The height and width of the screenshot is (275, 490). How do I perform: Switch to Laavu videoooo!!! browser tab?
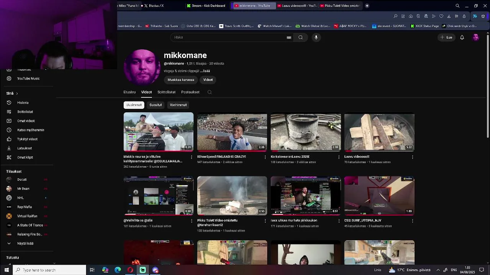297,6
